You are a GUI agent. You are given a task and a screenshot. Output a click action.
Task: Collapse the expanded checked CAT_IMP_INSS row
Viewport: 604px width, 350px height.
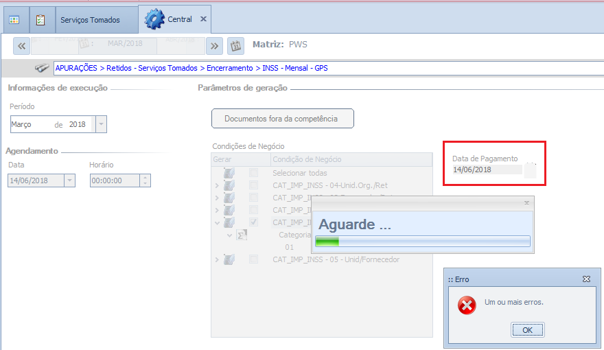coord(217,222)
